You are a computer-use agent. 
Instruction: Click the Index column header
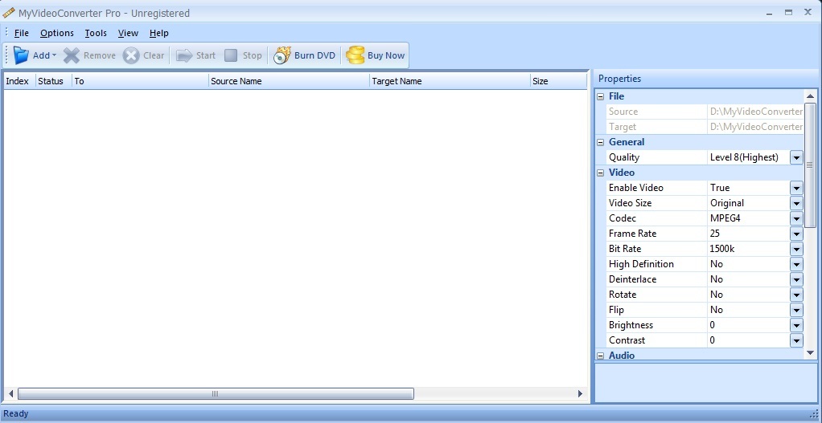[19, 81]
